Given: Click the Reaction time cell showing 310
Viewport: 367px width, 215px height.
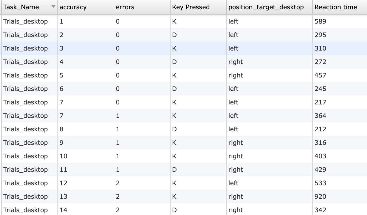Looking at the screenshot, I should [x=320, y=48].
